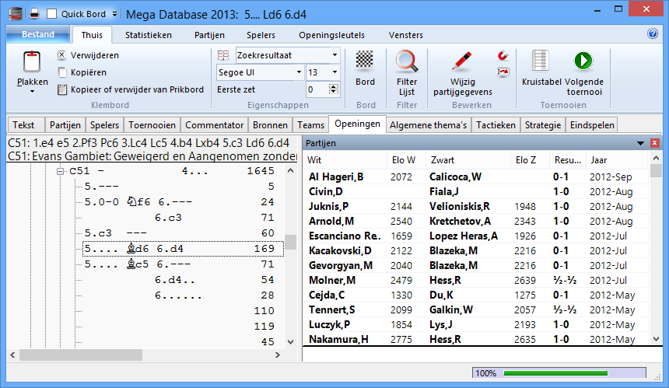Sort by the Resu... column header
The width and height of the screenshot is (669, 388).
click(568, 160)
